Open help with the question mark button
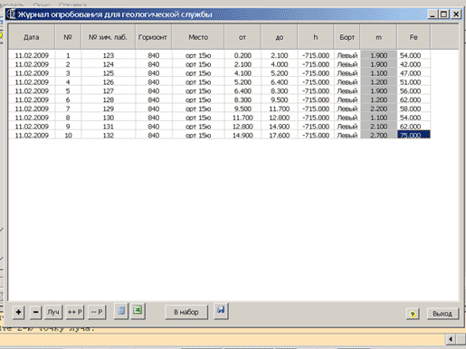The image size is (466, 349). coord(413,314)
